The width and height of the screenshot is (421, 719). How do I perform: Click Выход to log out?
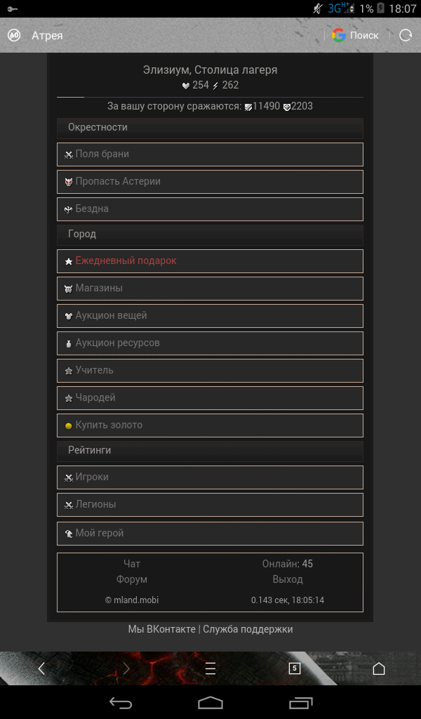287,579
